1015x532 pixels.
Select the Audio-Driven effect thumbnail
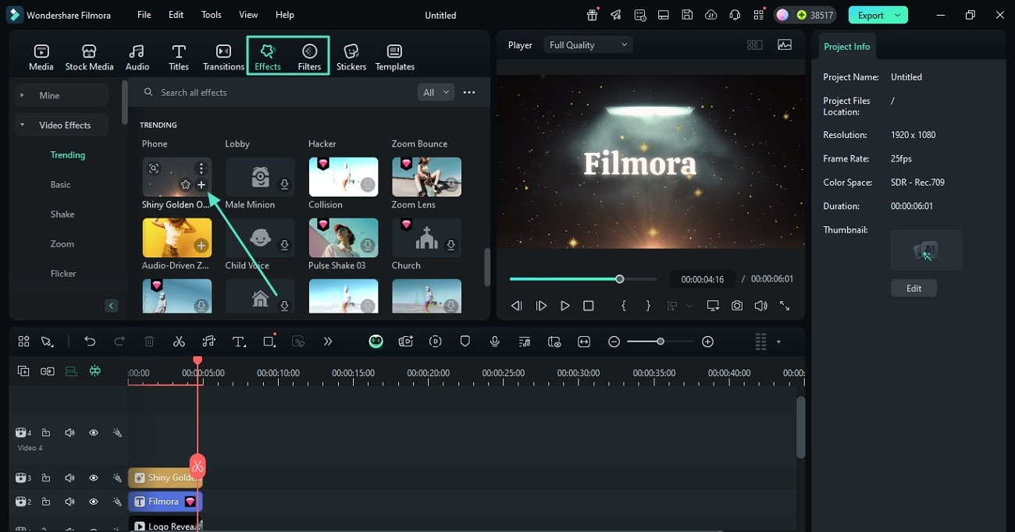point(176,238)
